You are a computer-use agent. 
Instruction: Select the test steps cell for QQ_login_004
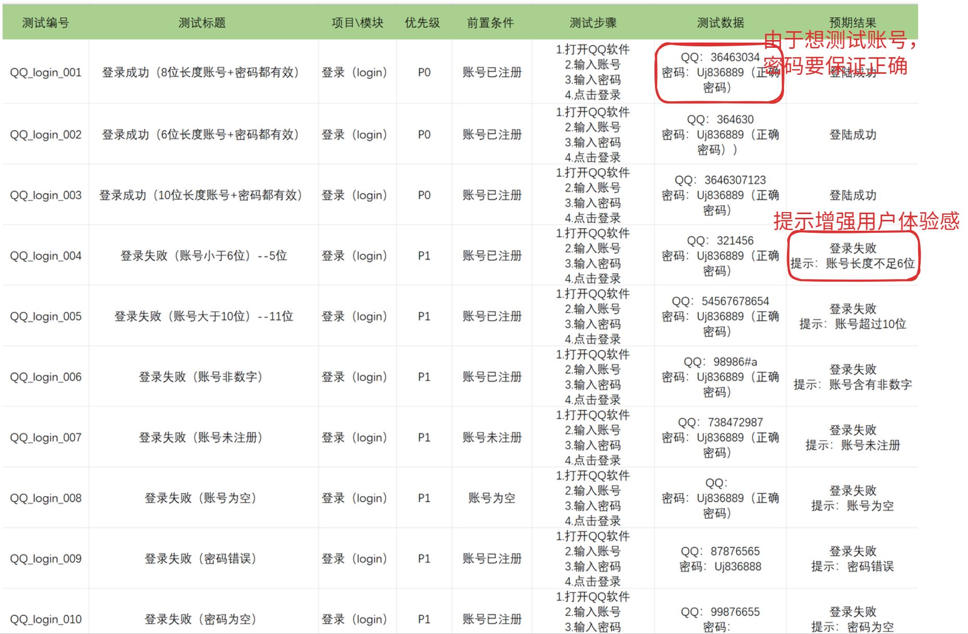click(x=593, y=256)
